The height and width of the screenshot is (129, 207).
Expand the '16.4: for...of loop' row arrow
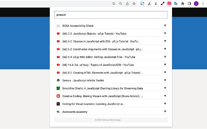coord(165,64)
